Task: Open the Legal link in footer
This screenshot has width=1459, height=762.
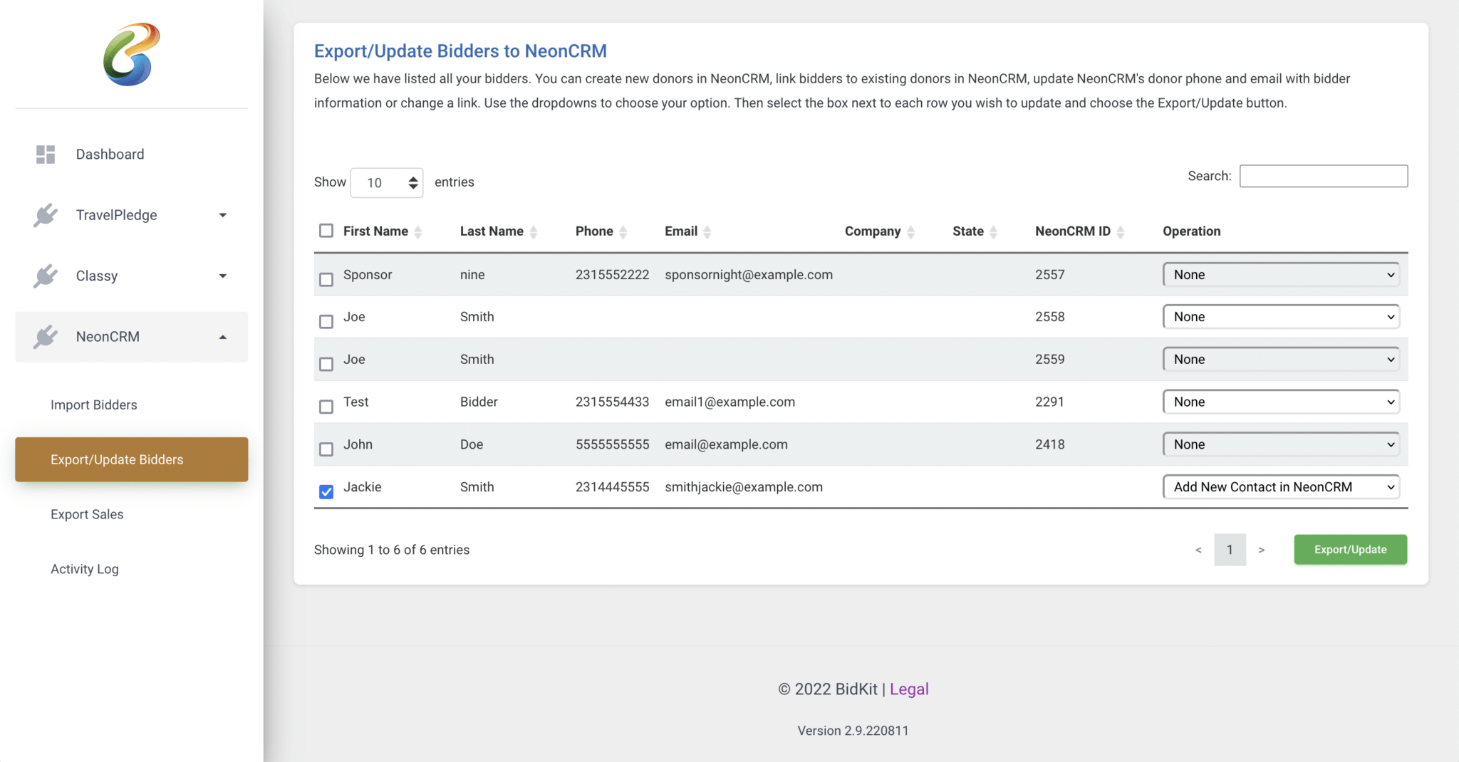Action: [x=909, y=689]
